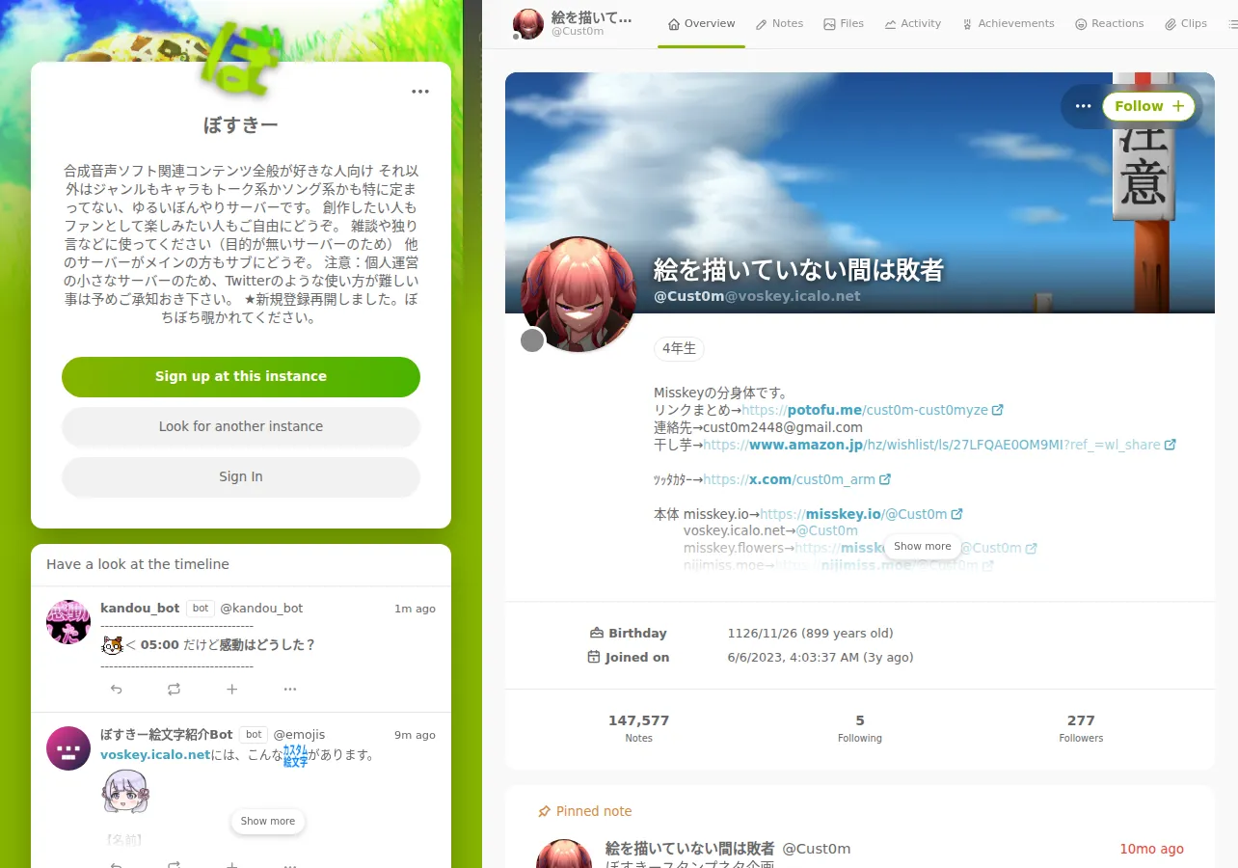Open ぼすきー絵文字紹介Bot's name link

pos(167,735)
